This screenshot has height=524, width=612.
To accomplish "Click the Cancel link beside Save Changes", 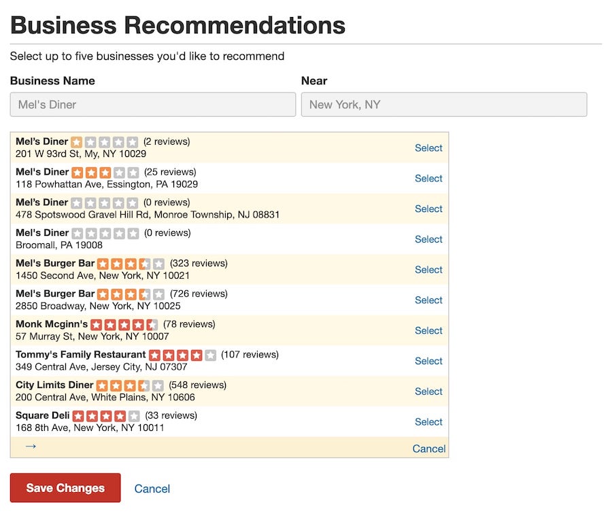I will [152, 489].
